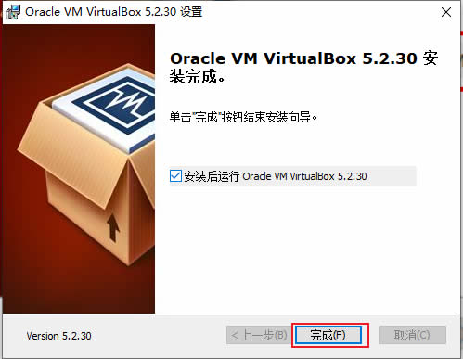Click the 安装后运行 Oracle VM VirtualBox label text
The image size is (463, 359).
(276, 176)
